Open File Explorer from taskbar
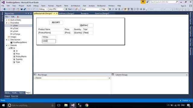The height and width of the screenshot is (108, 193). click(66, 105)
